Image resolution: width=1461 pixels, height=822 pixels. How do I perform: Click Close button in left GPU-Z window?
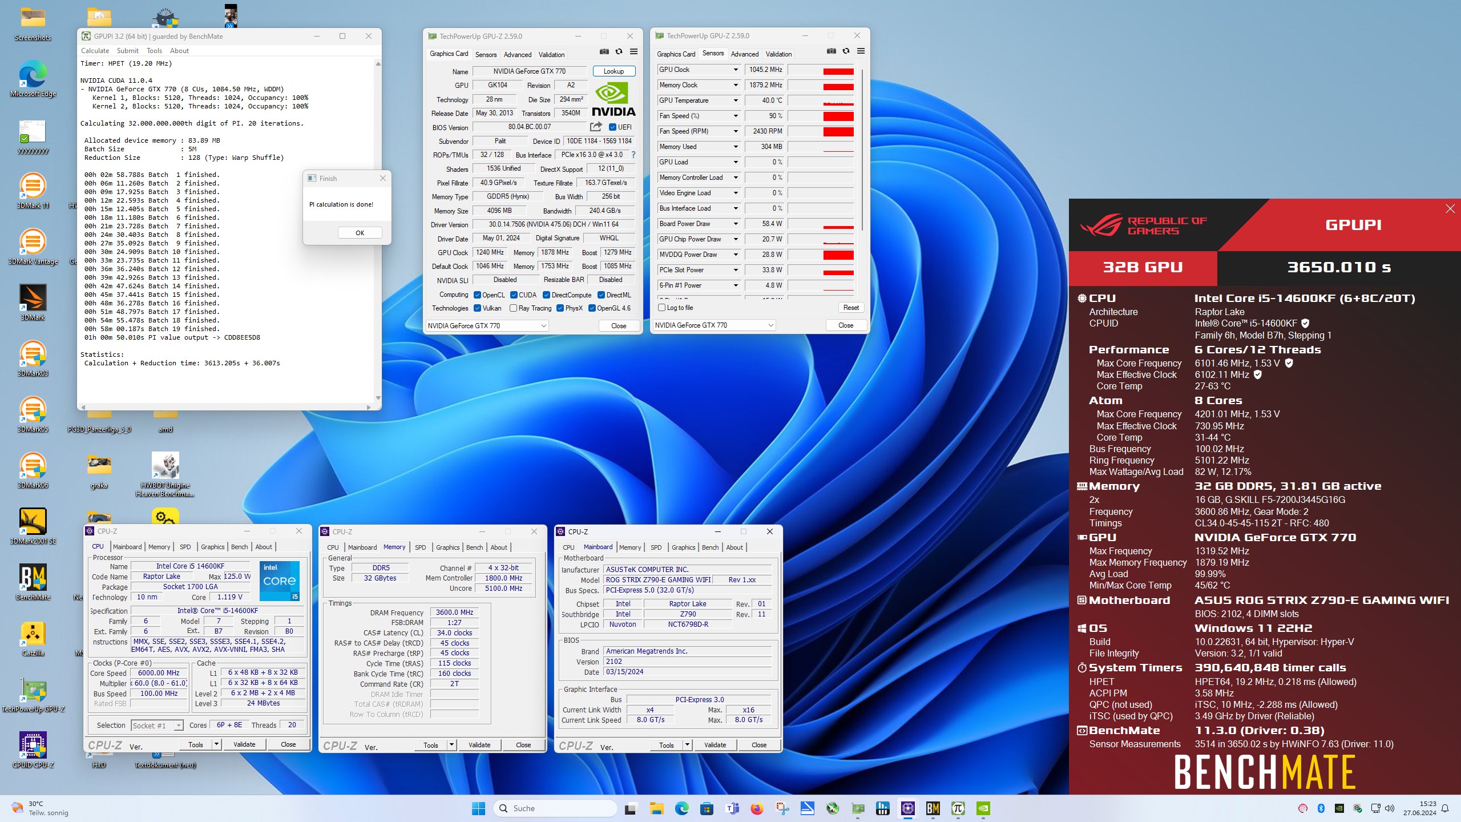pos(619,326)
